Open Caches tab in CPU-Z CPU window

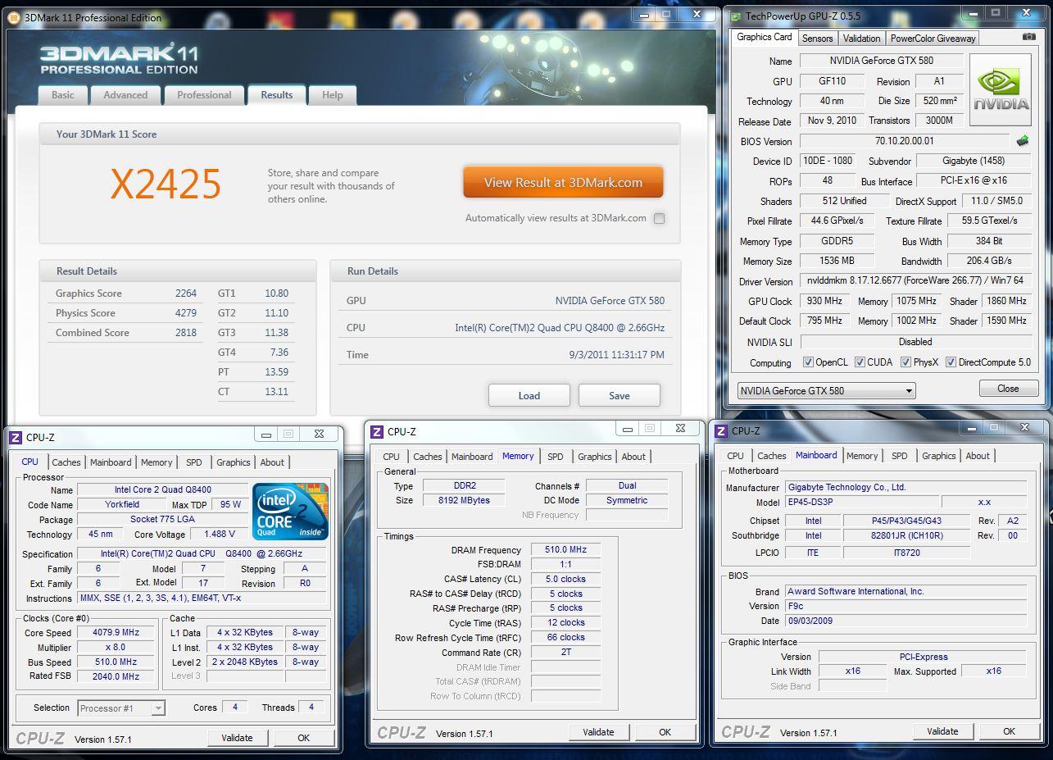click(66, 462)
